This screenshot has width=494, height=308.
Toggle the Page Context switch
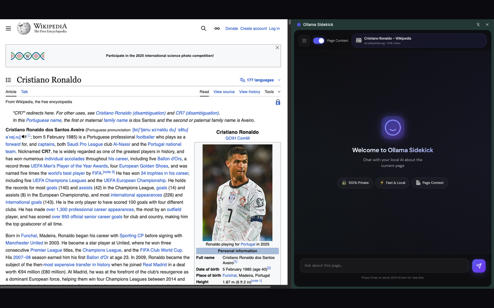click(x=319, y=40)
